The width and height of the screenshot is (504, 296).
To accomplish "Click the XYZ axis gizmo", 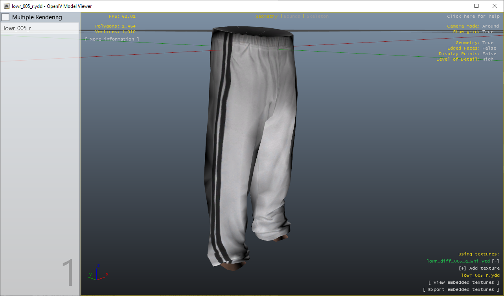I will [98, 272].
